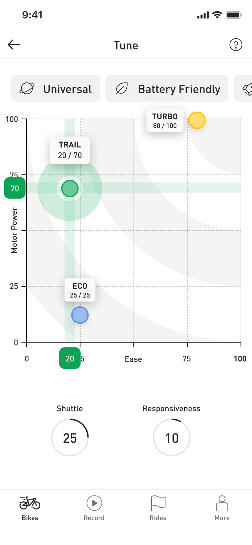This screenshot has height=545, width=252.
Task: Select the yellow TURBO mode point
Action: click(197, 120)
